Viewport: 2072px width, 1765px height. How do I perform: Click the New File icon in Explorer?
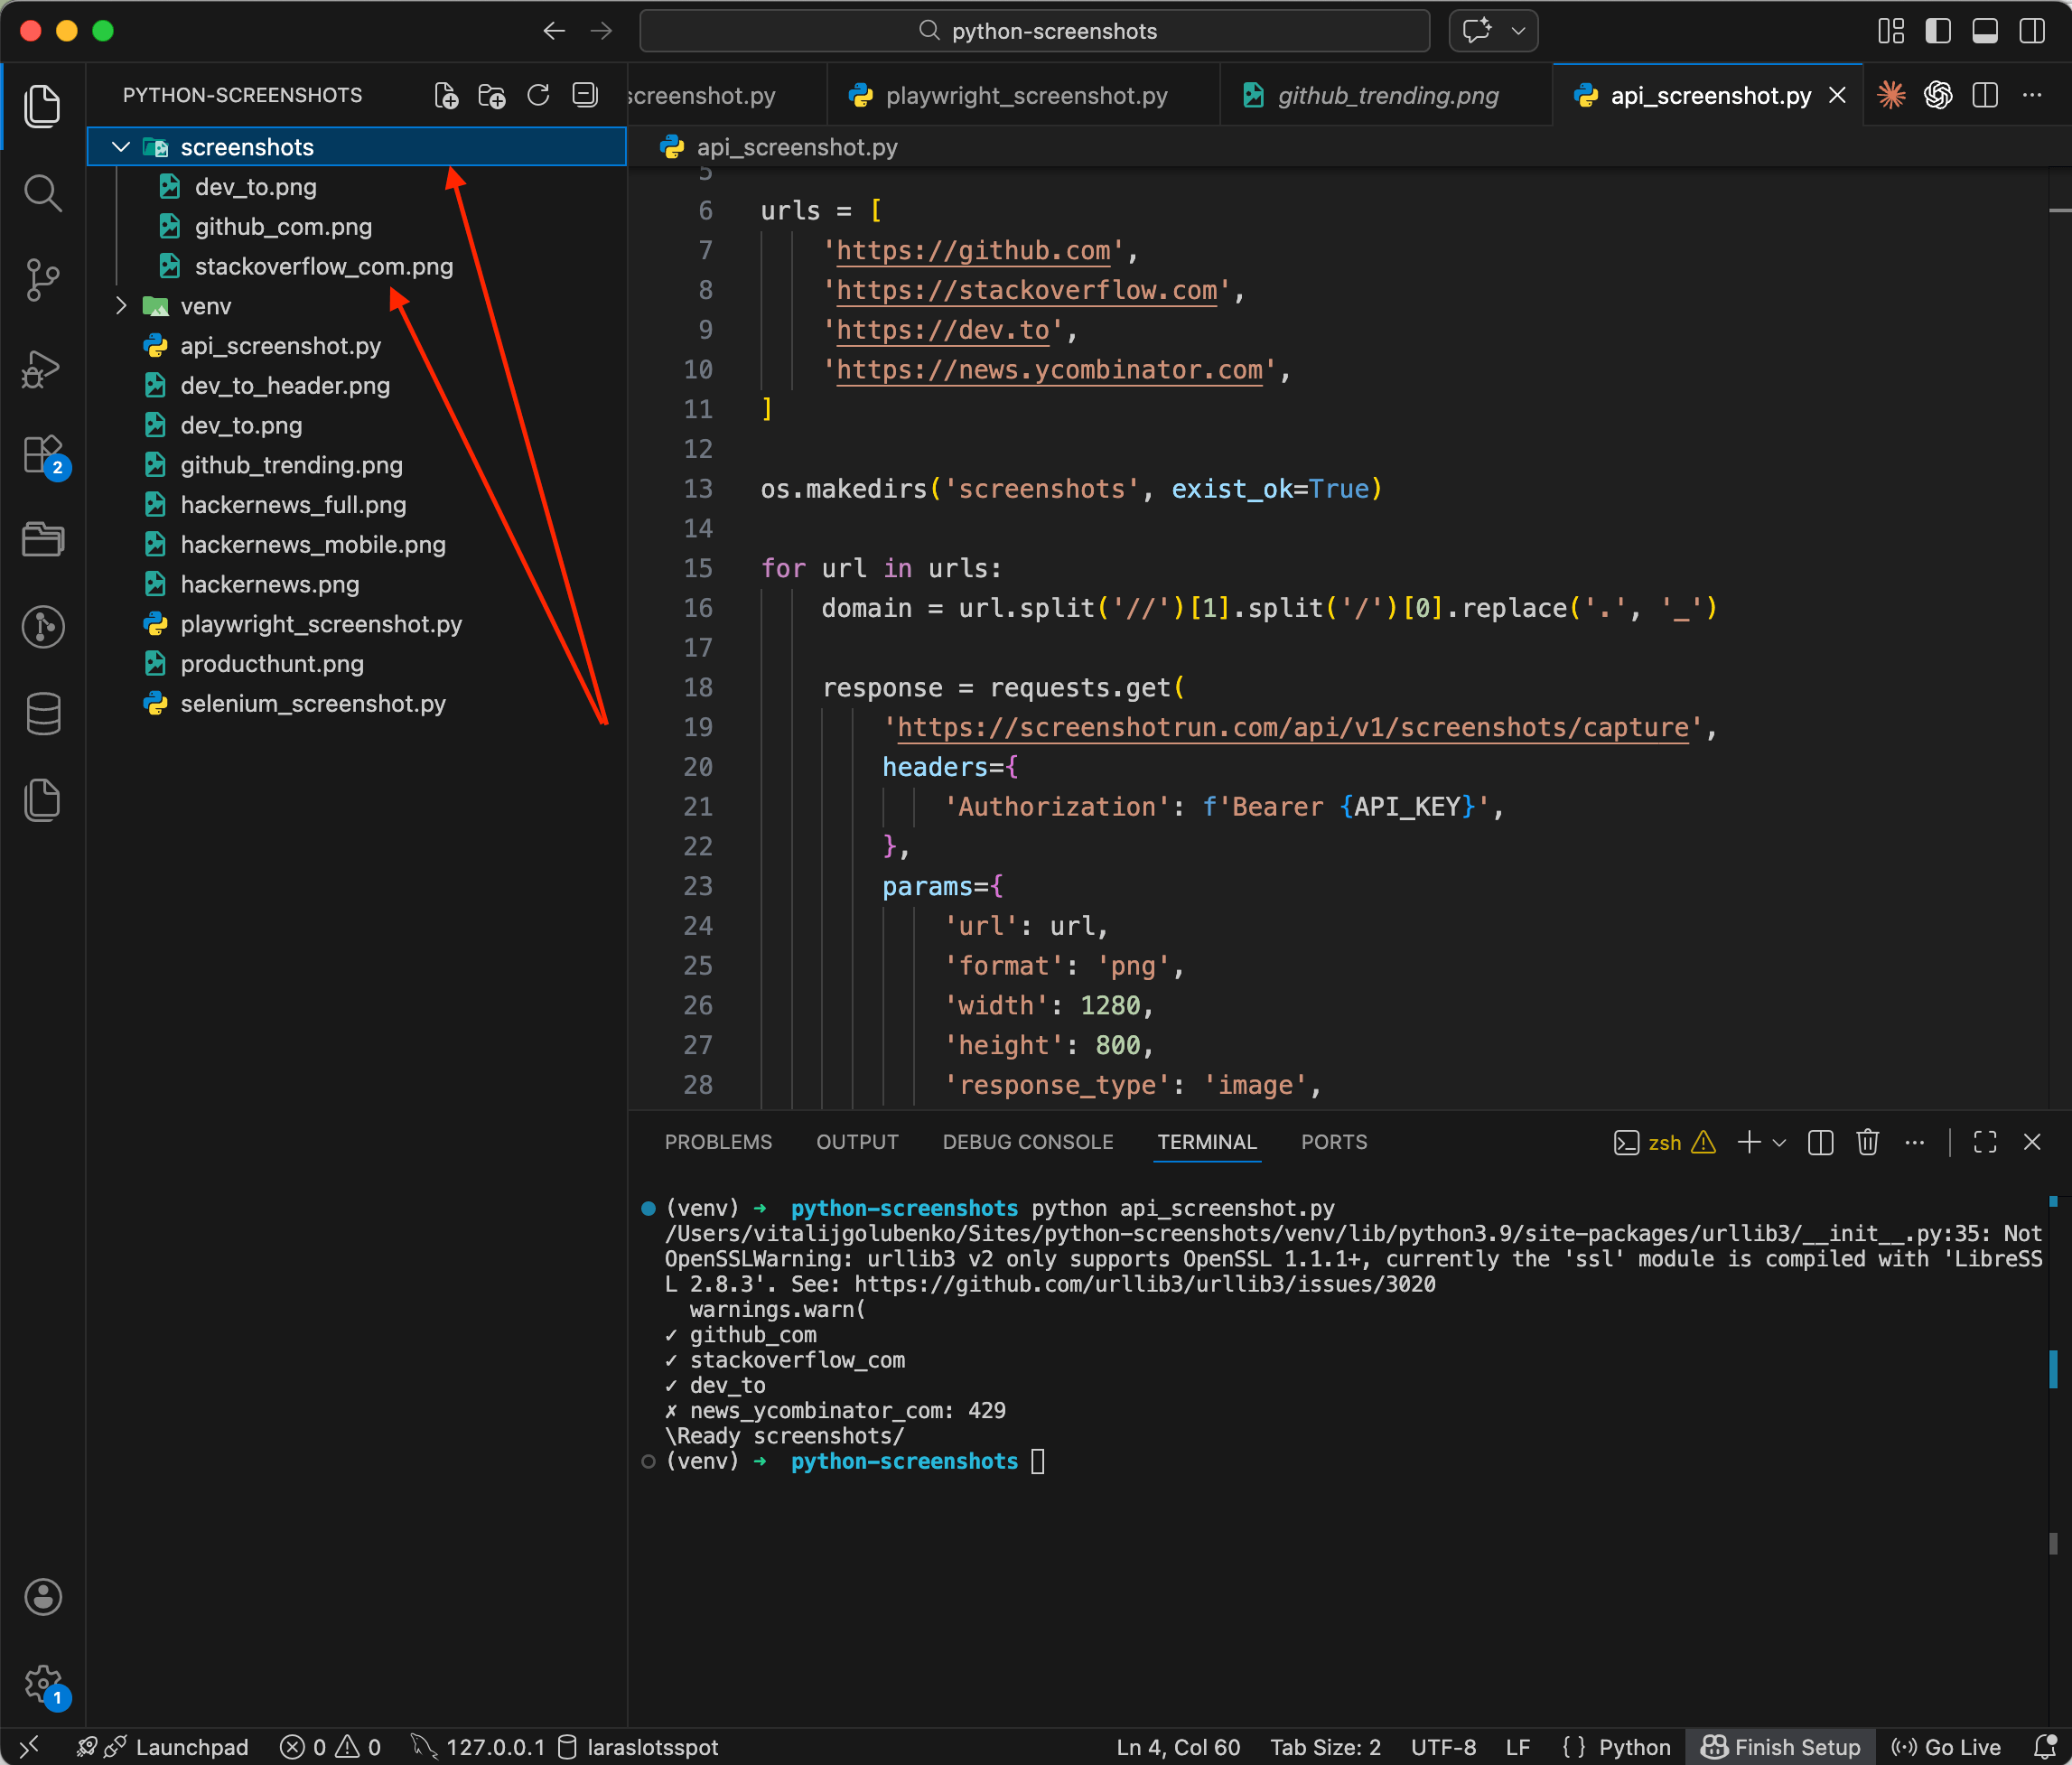pyautogui.click(x=446, y=95)
